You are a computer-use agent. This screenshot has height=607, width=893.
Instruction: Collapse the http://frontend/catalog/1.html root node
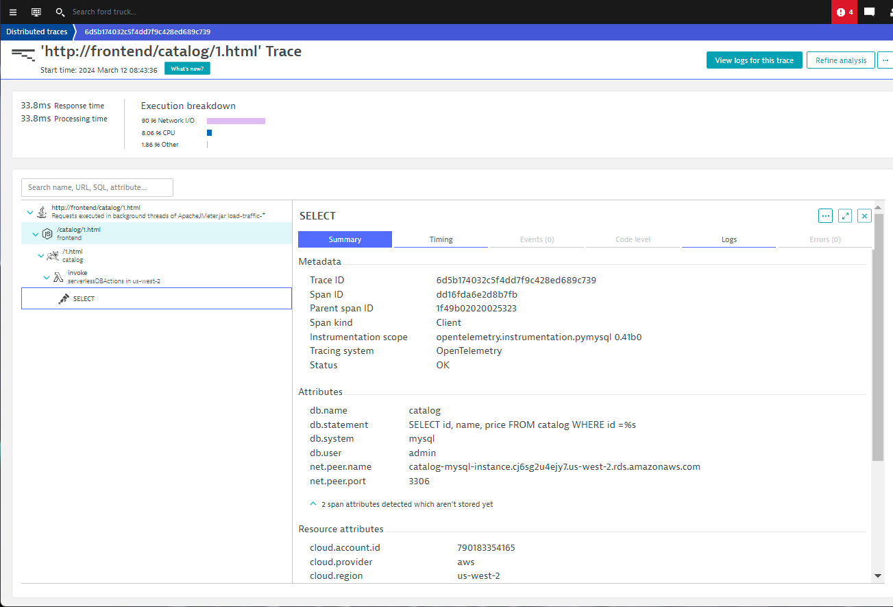click(29, 213)
